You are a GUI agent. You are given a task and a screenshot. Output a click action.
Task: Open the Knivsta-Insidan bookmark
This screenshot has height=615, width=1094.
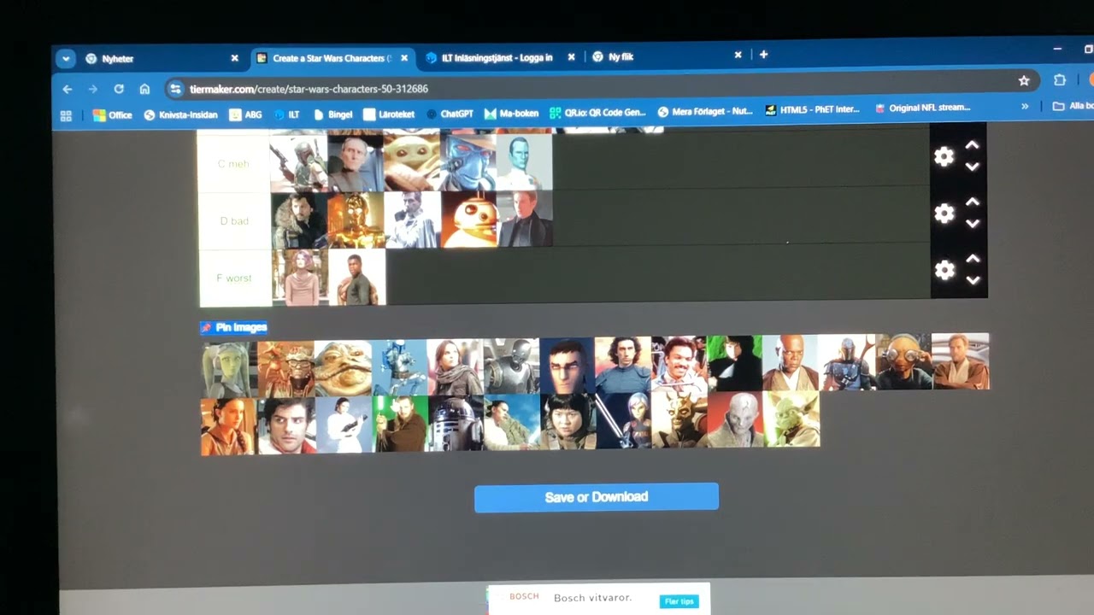(x=180, y=114)
